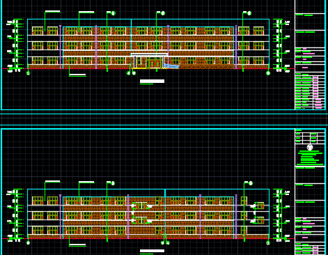Pick the leftmost axis bubble below lower elevation

click(29, 243)
